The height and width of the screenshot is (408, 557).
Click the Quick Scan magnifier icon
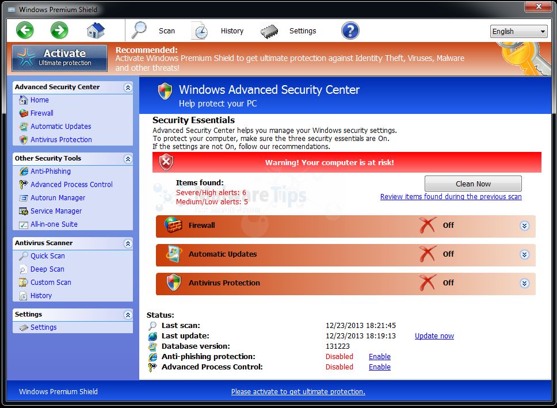[x=24, y=256]
